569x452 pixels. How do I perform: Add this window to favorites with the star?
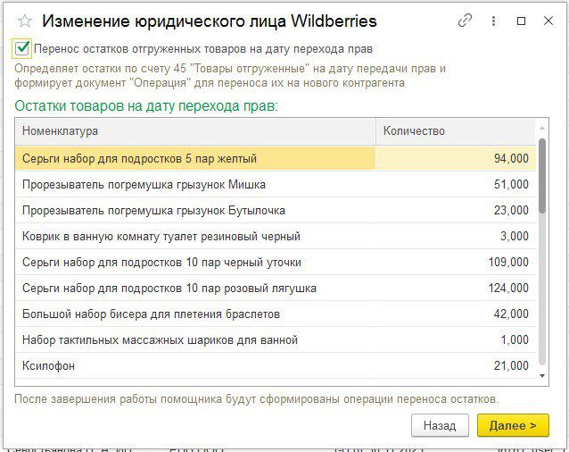[x=24, y=21]
